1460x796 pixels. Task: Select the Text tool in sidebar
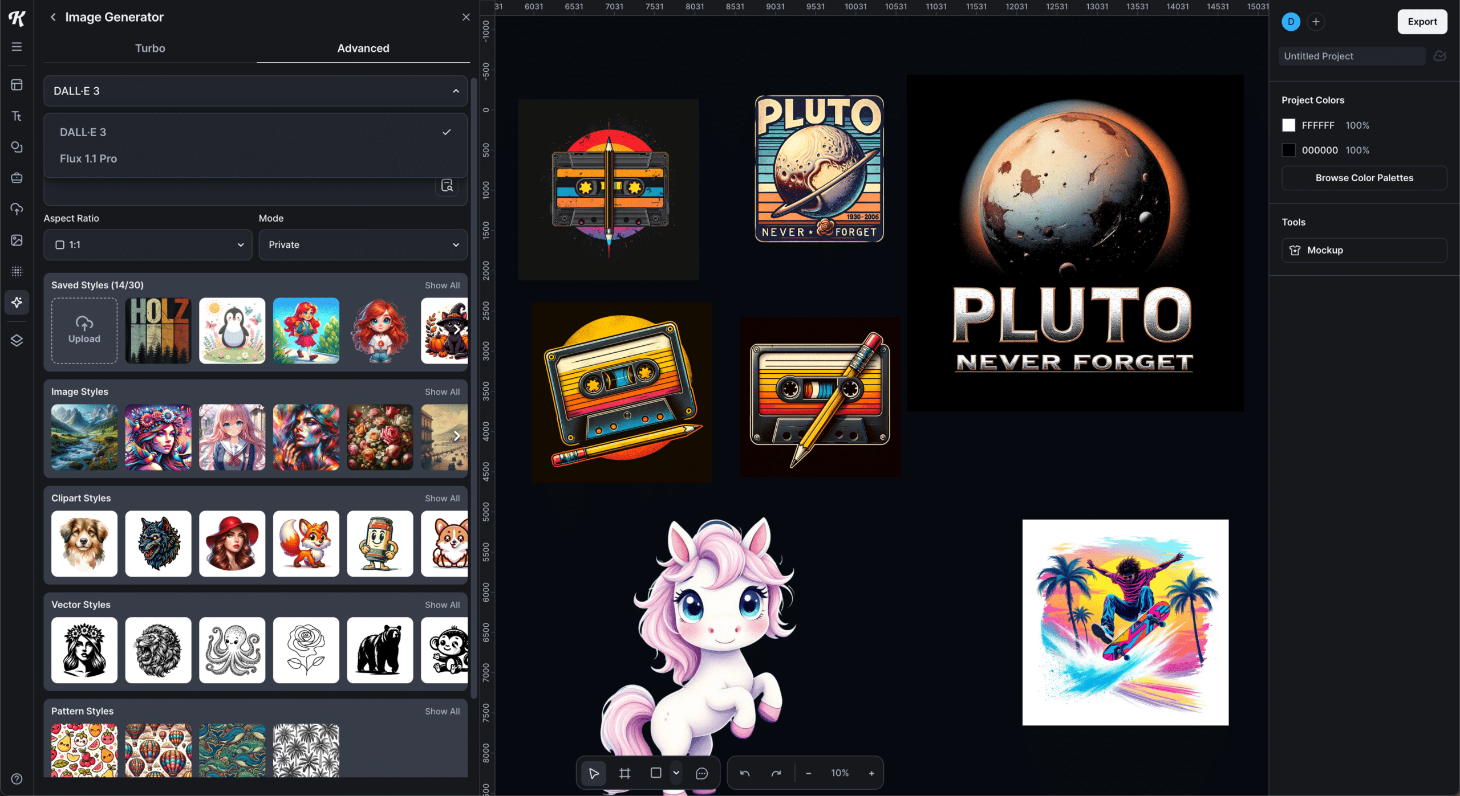tap(17, 116)
